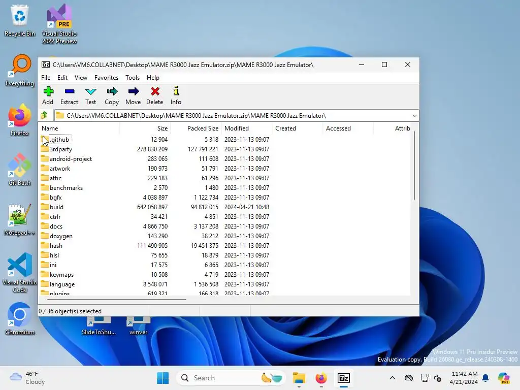Select the build folder icon
Screen dimensions: 520x390
click(45, 207)
